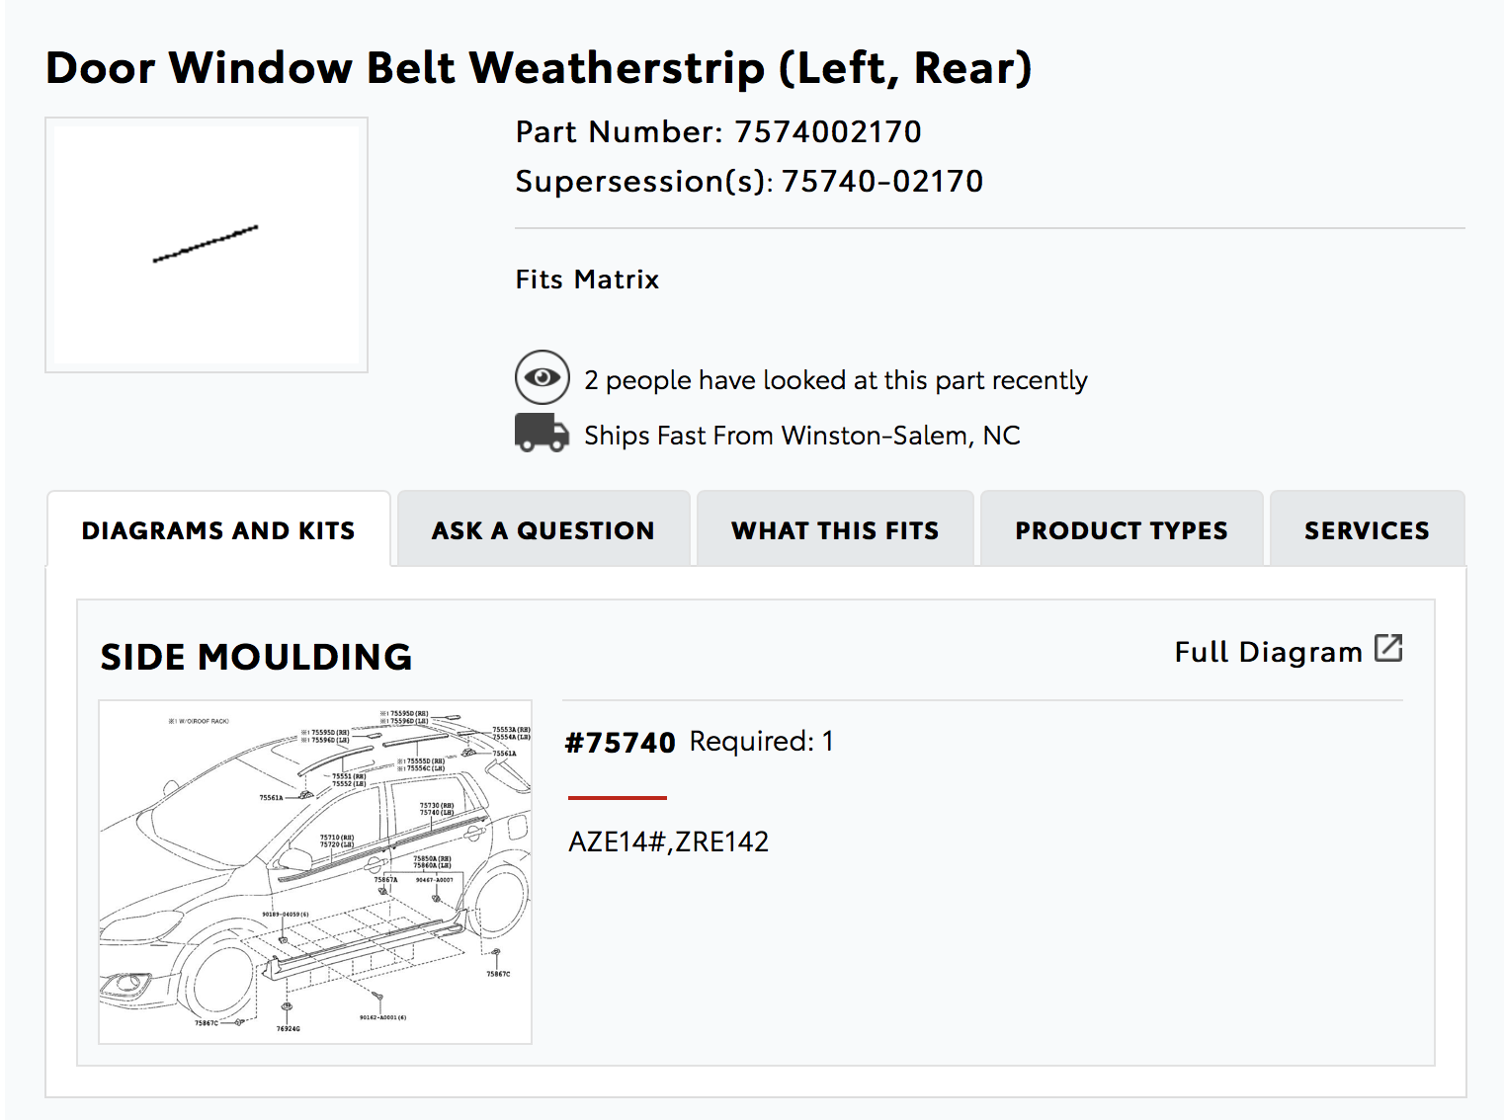Click the weatherstrip part thumbnail image
1504x1120 pixels.
207,245
